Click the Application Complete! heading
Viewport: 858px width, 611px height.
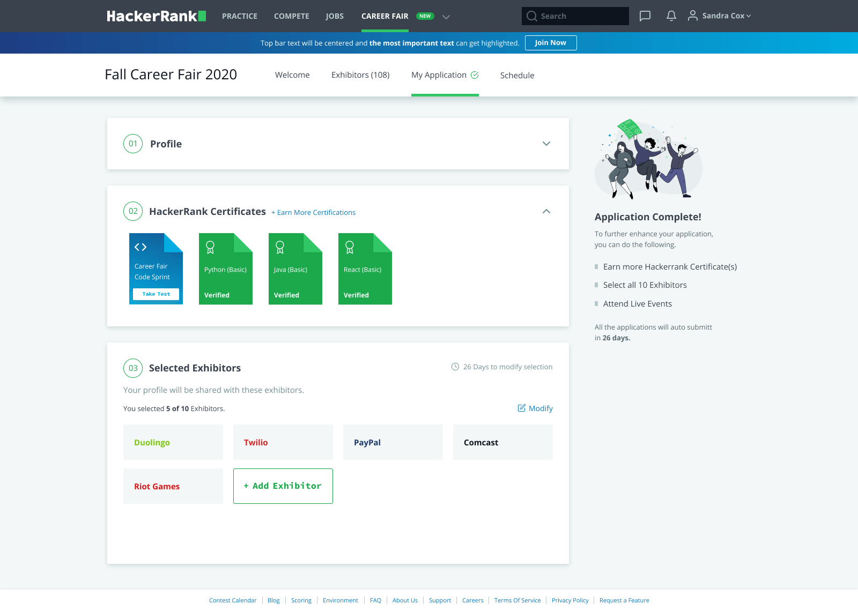648,217
